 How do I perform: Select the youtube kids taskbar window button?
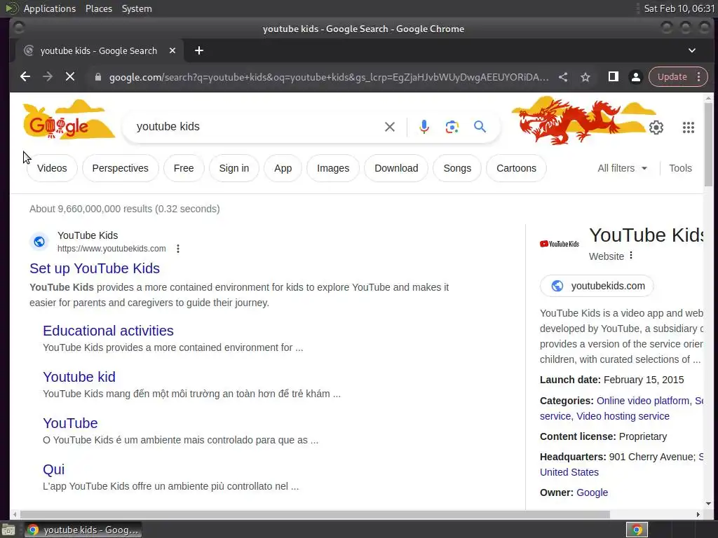[83, 530]
